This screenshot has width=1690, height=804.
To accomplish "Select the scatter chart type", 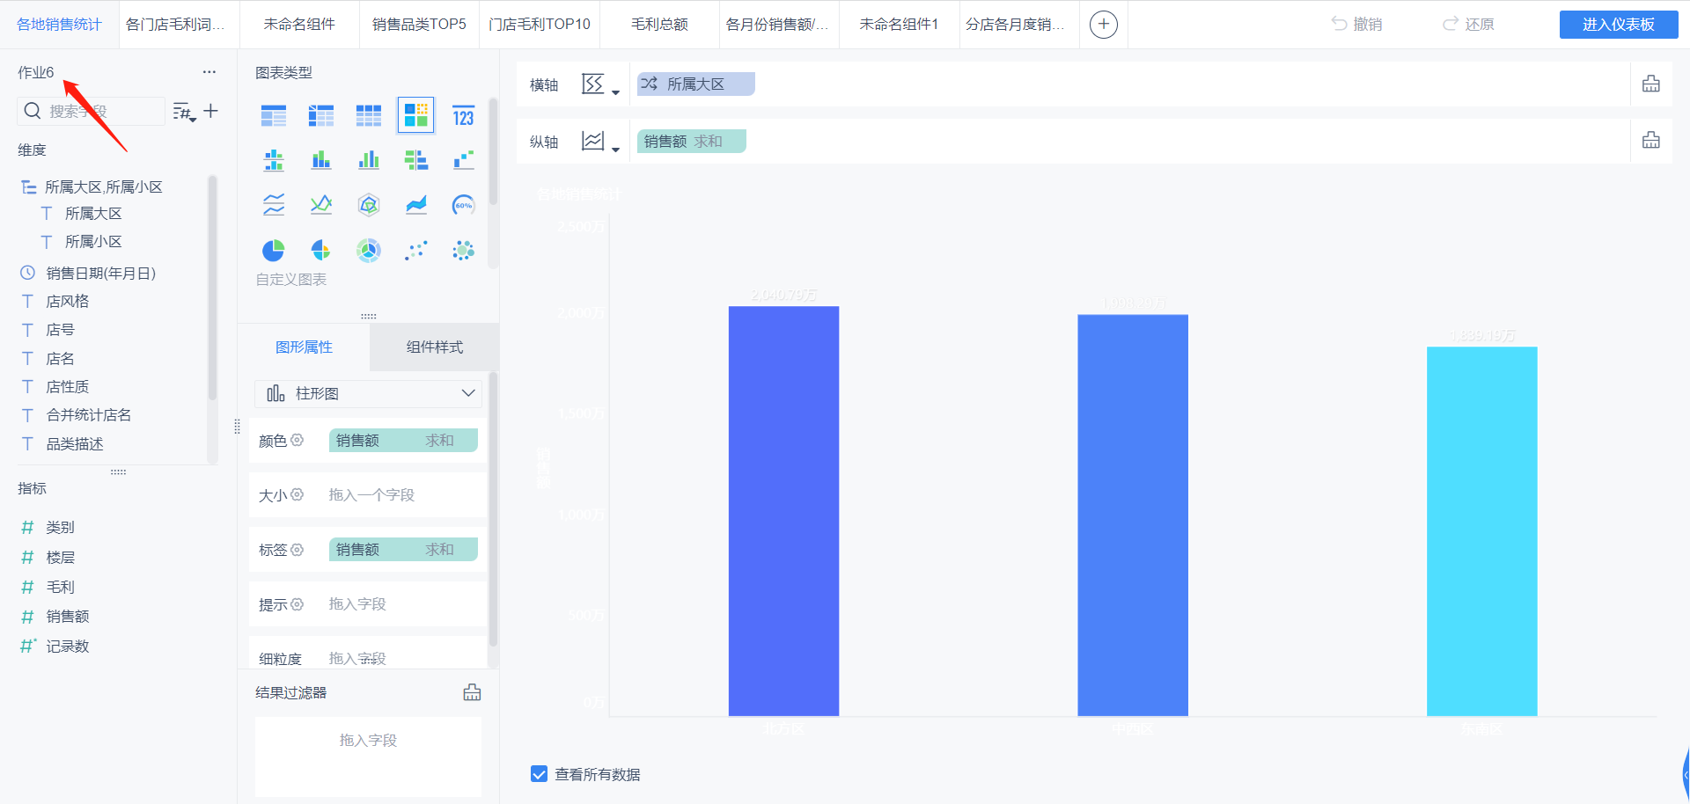I will (416, 251).
